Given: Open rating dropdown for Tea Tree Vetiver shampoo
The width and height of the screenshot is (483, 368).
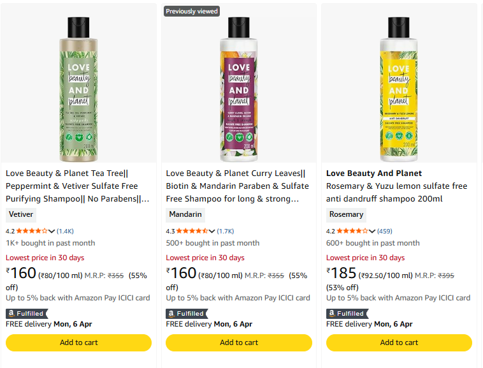Looking at the screenshot, I should [52, 232].
